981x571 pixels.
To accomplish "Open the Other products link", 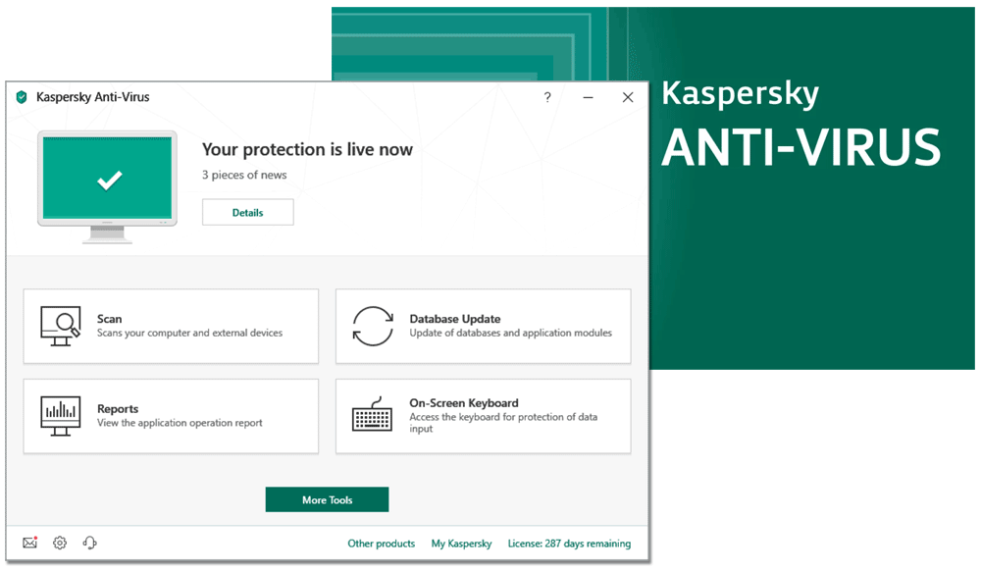I will (381, 543).
